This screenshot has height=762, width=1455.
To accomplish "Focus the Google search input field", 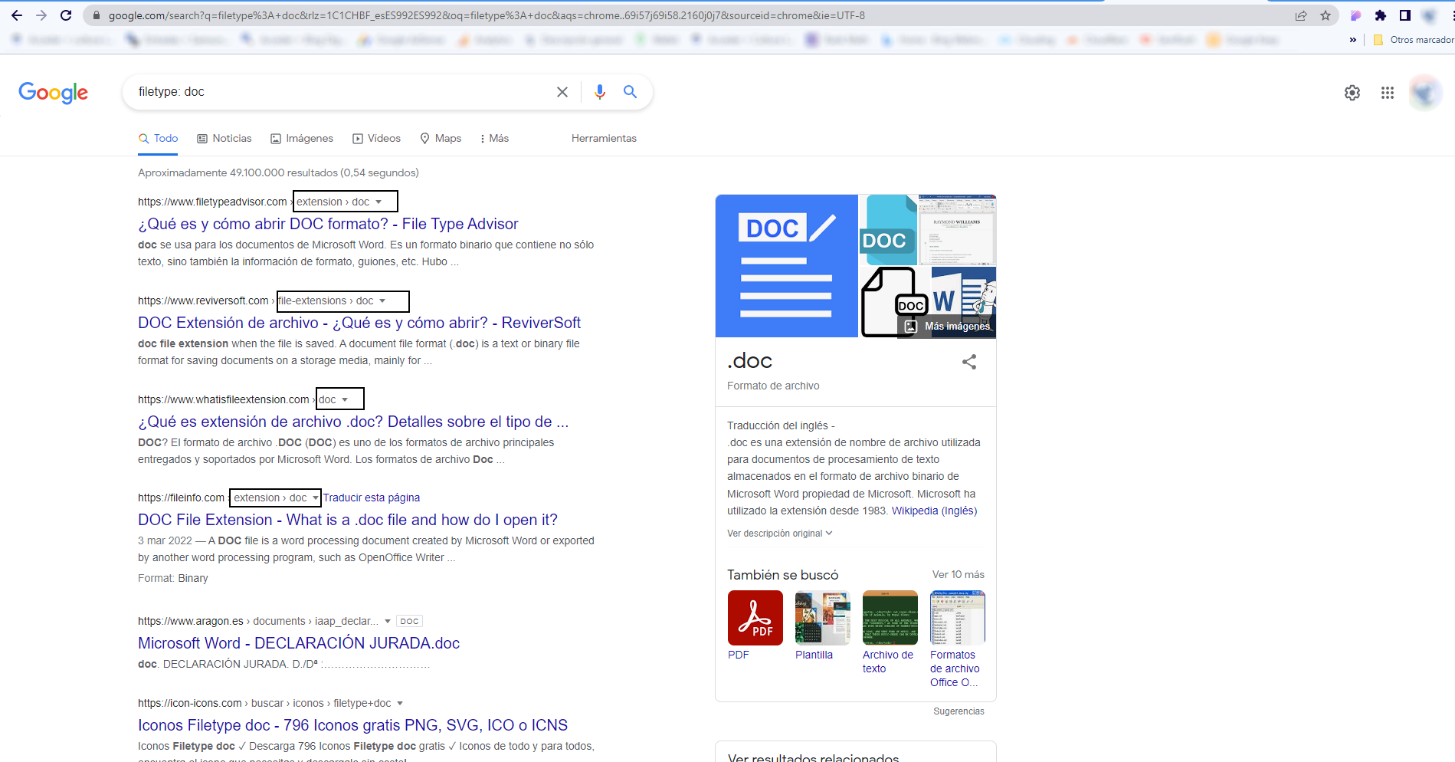I will pos(341,92).
